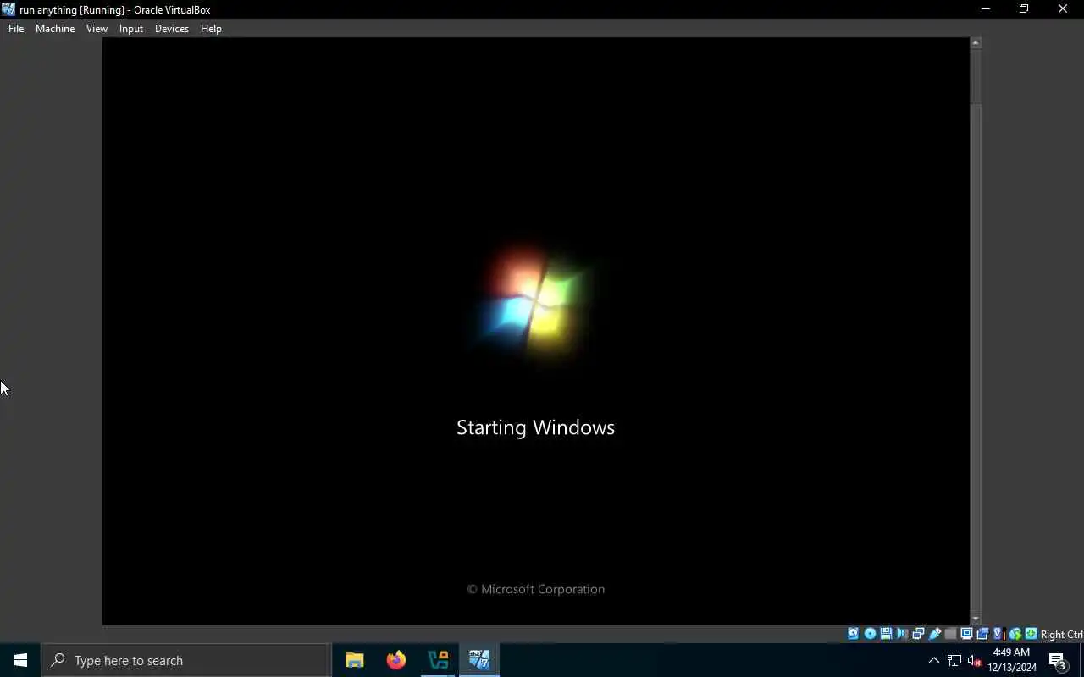Click the keyboard capture status icon

(x=1031, y=634)
